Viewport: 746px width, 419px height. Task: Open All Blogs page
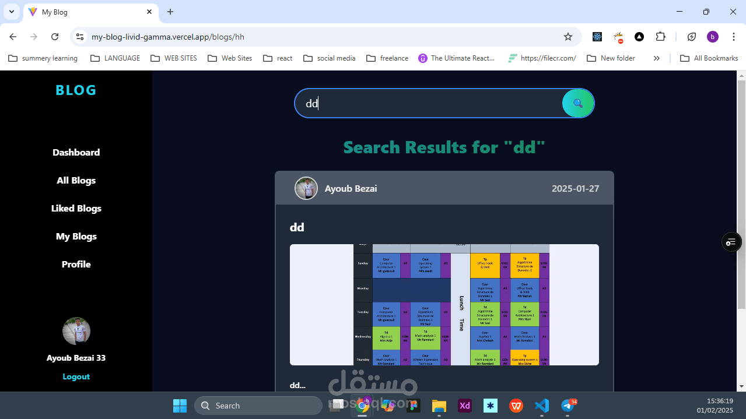pos(76,180)
